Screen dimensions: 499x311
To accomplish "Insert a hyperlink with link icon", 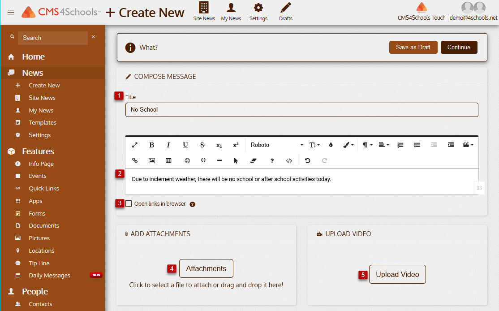I will click(135, 160).
